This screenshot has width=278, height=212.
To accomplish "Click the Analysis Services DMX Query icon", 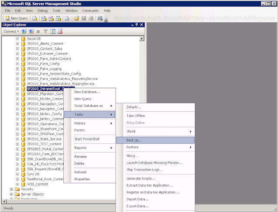I will click(x=51, y=18).
